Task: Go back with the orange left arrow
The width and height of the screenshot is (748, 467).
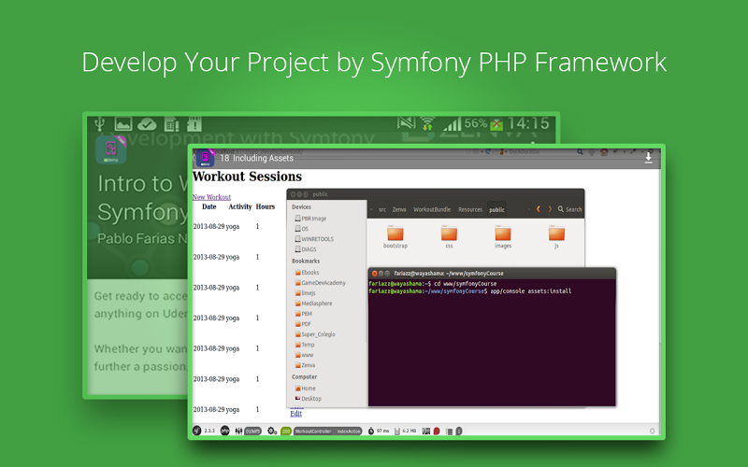Action: tap(539, 209)
